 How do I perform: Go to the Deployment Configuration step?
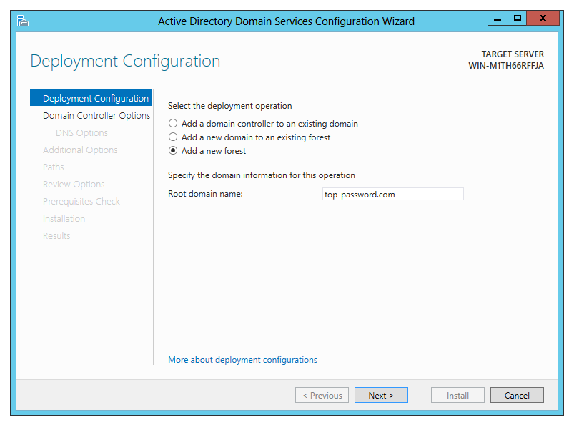95,99
